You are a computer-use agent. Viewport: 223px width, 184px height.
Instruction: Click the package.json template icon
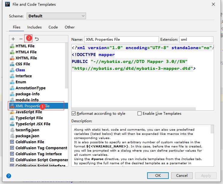tap(12, 136)
